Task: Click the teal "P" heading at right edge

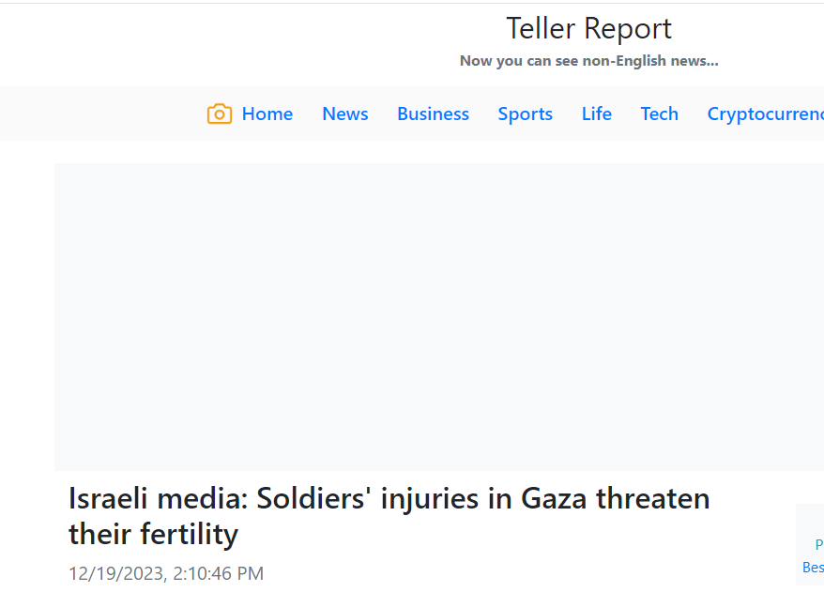Action: click(818, 544)
